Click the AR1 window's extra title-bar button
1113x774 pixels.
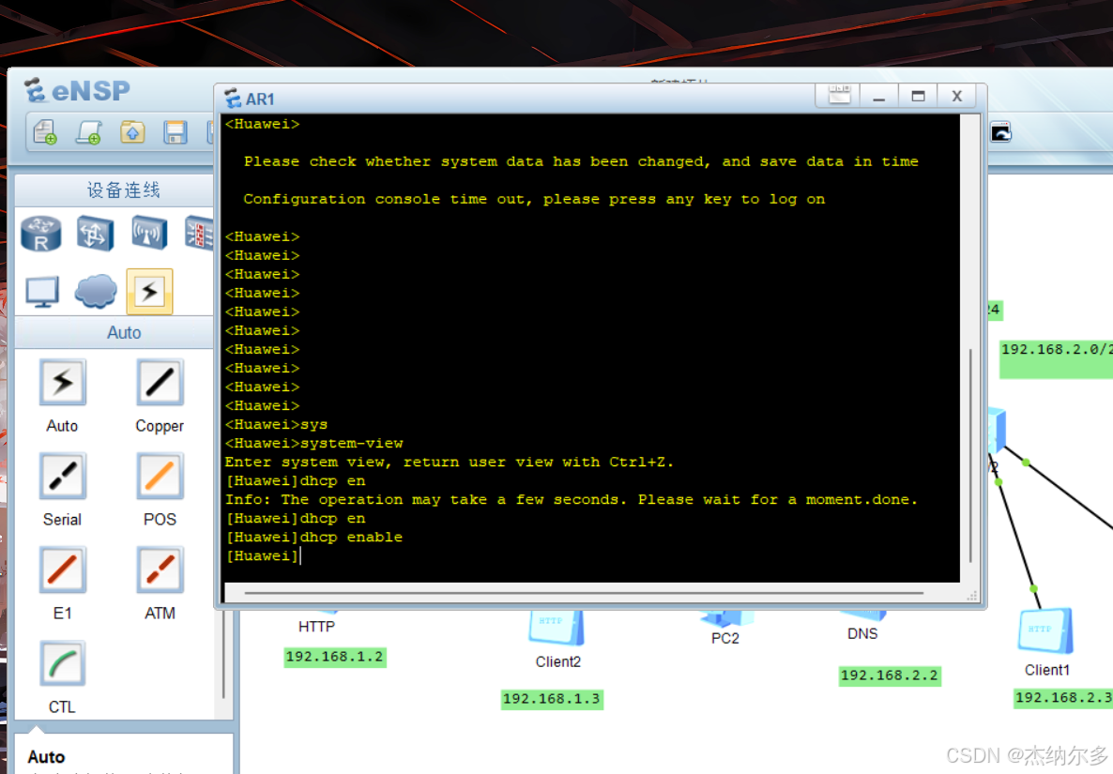pyautogui.click(x=839, y=96)
